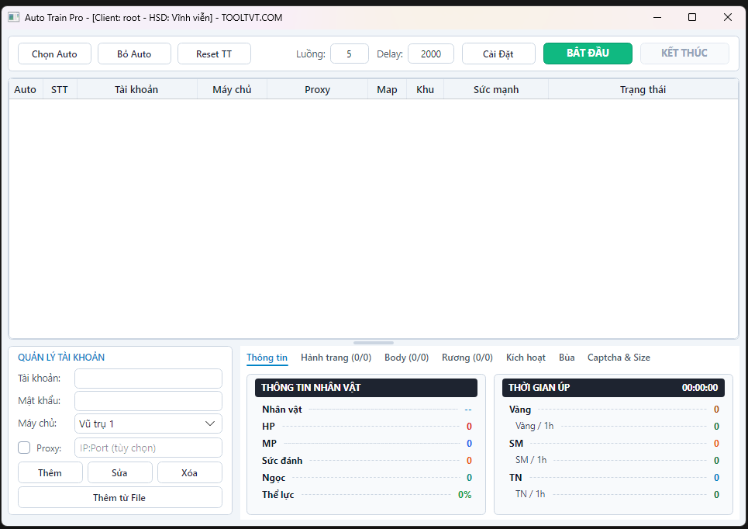
Task: Click the BẮT ĐẦU button
Action: [x=588, y=54]
